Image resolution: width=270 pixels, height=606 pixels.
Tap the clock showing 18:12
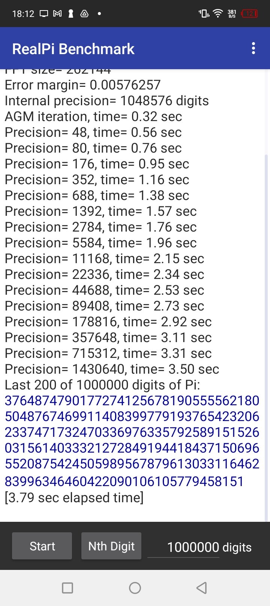pos(23,14)
